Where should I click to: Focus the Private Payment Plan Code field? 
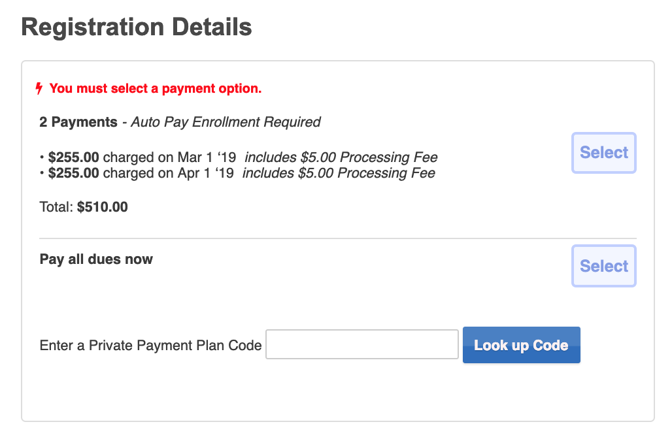(x=362, y=344)
